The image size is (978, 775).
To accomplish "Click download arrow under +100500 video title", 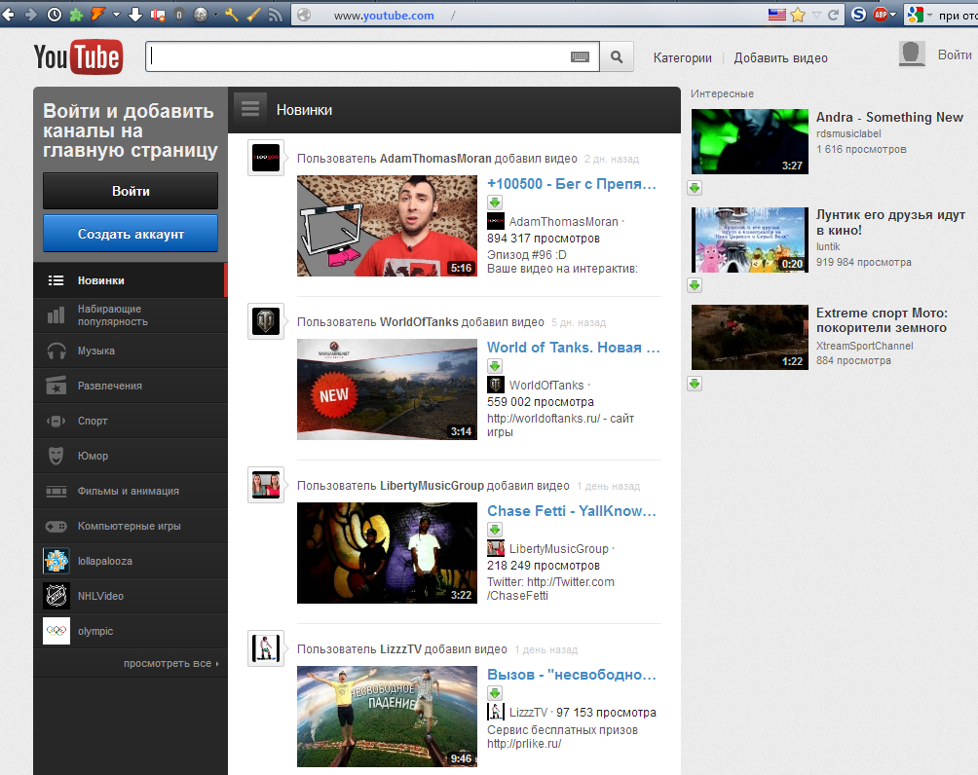I will (495, 202).
